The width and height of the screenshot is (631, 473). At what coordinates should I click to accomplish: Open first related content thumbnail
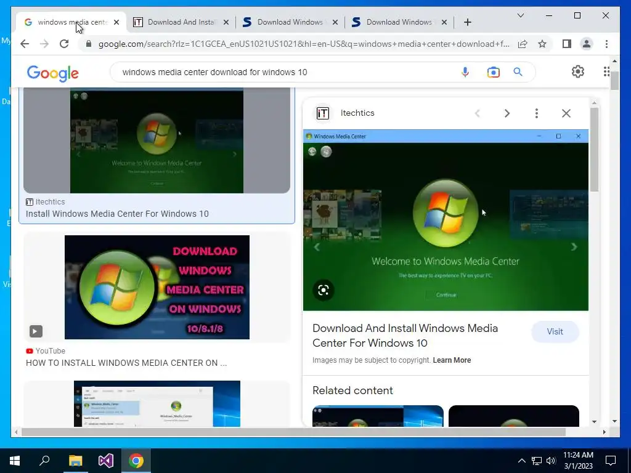pos(378,416)
